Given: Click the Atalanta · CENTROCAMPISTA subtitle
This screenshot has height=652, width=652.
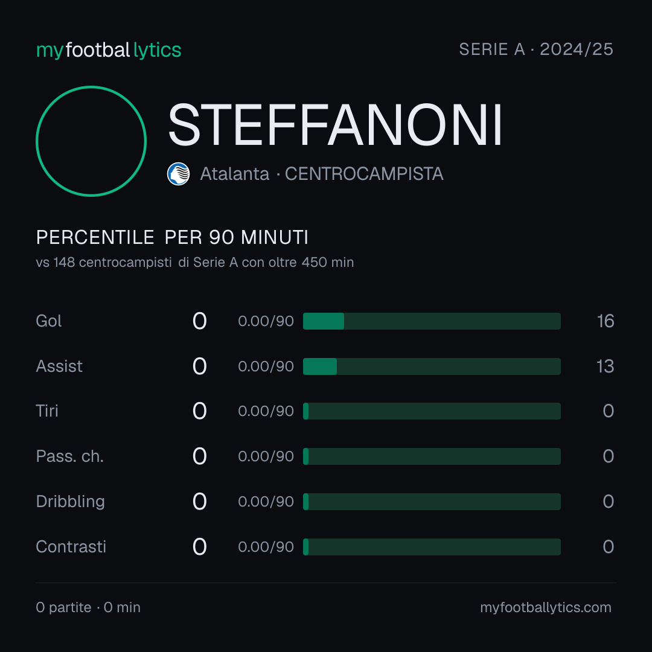Looking at the screenshot, I should click(x=322, y=174).
